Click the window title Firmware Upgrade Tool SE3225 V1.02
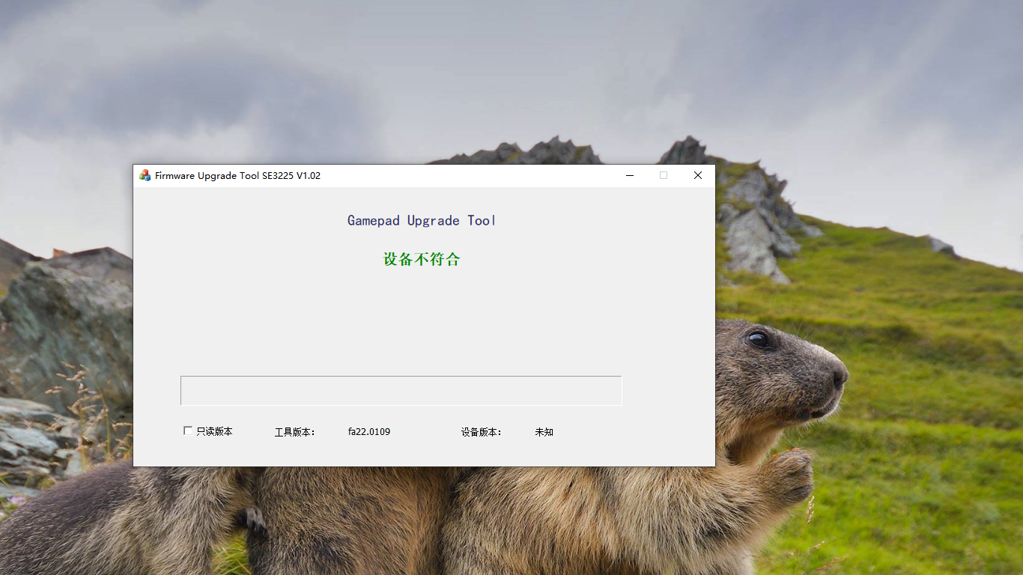Screen dimensions: 1023x575 point(237,175)
